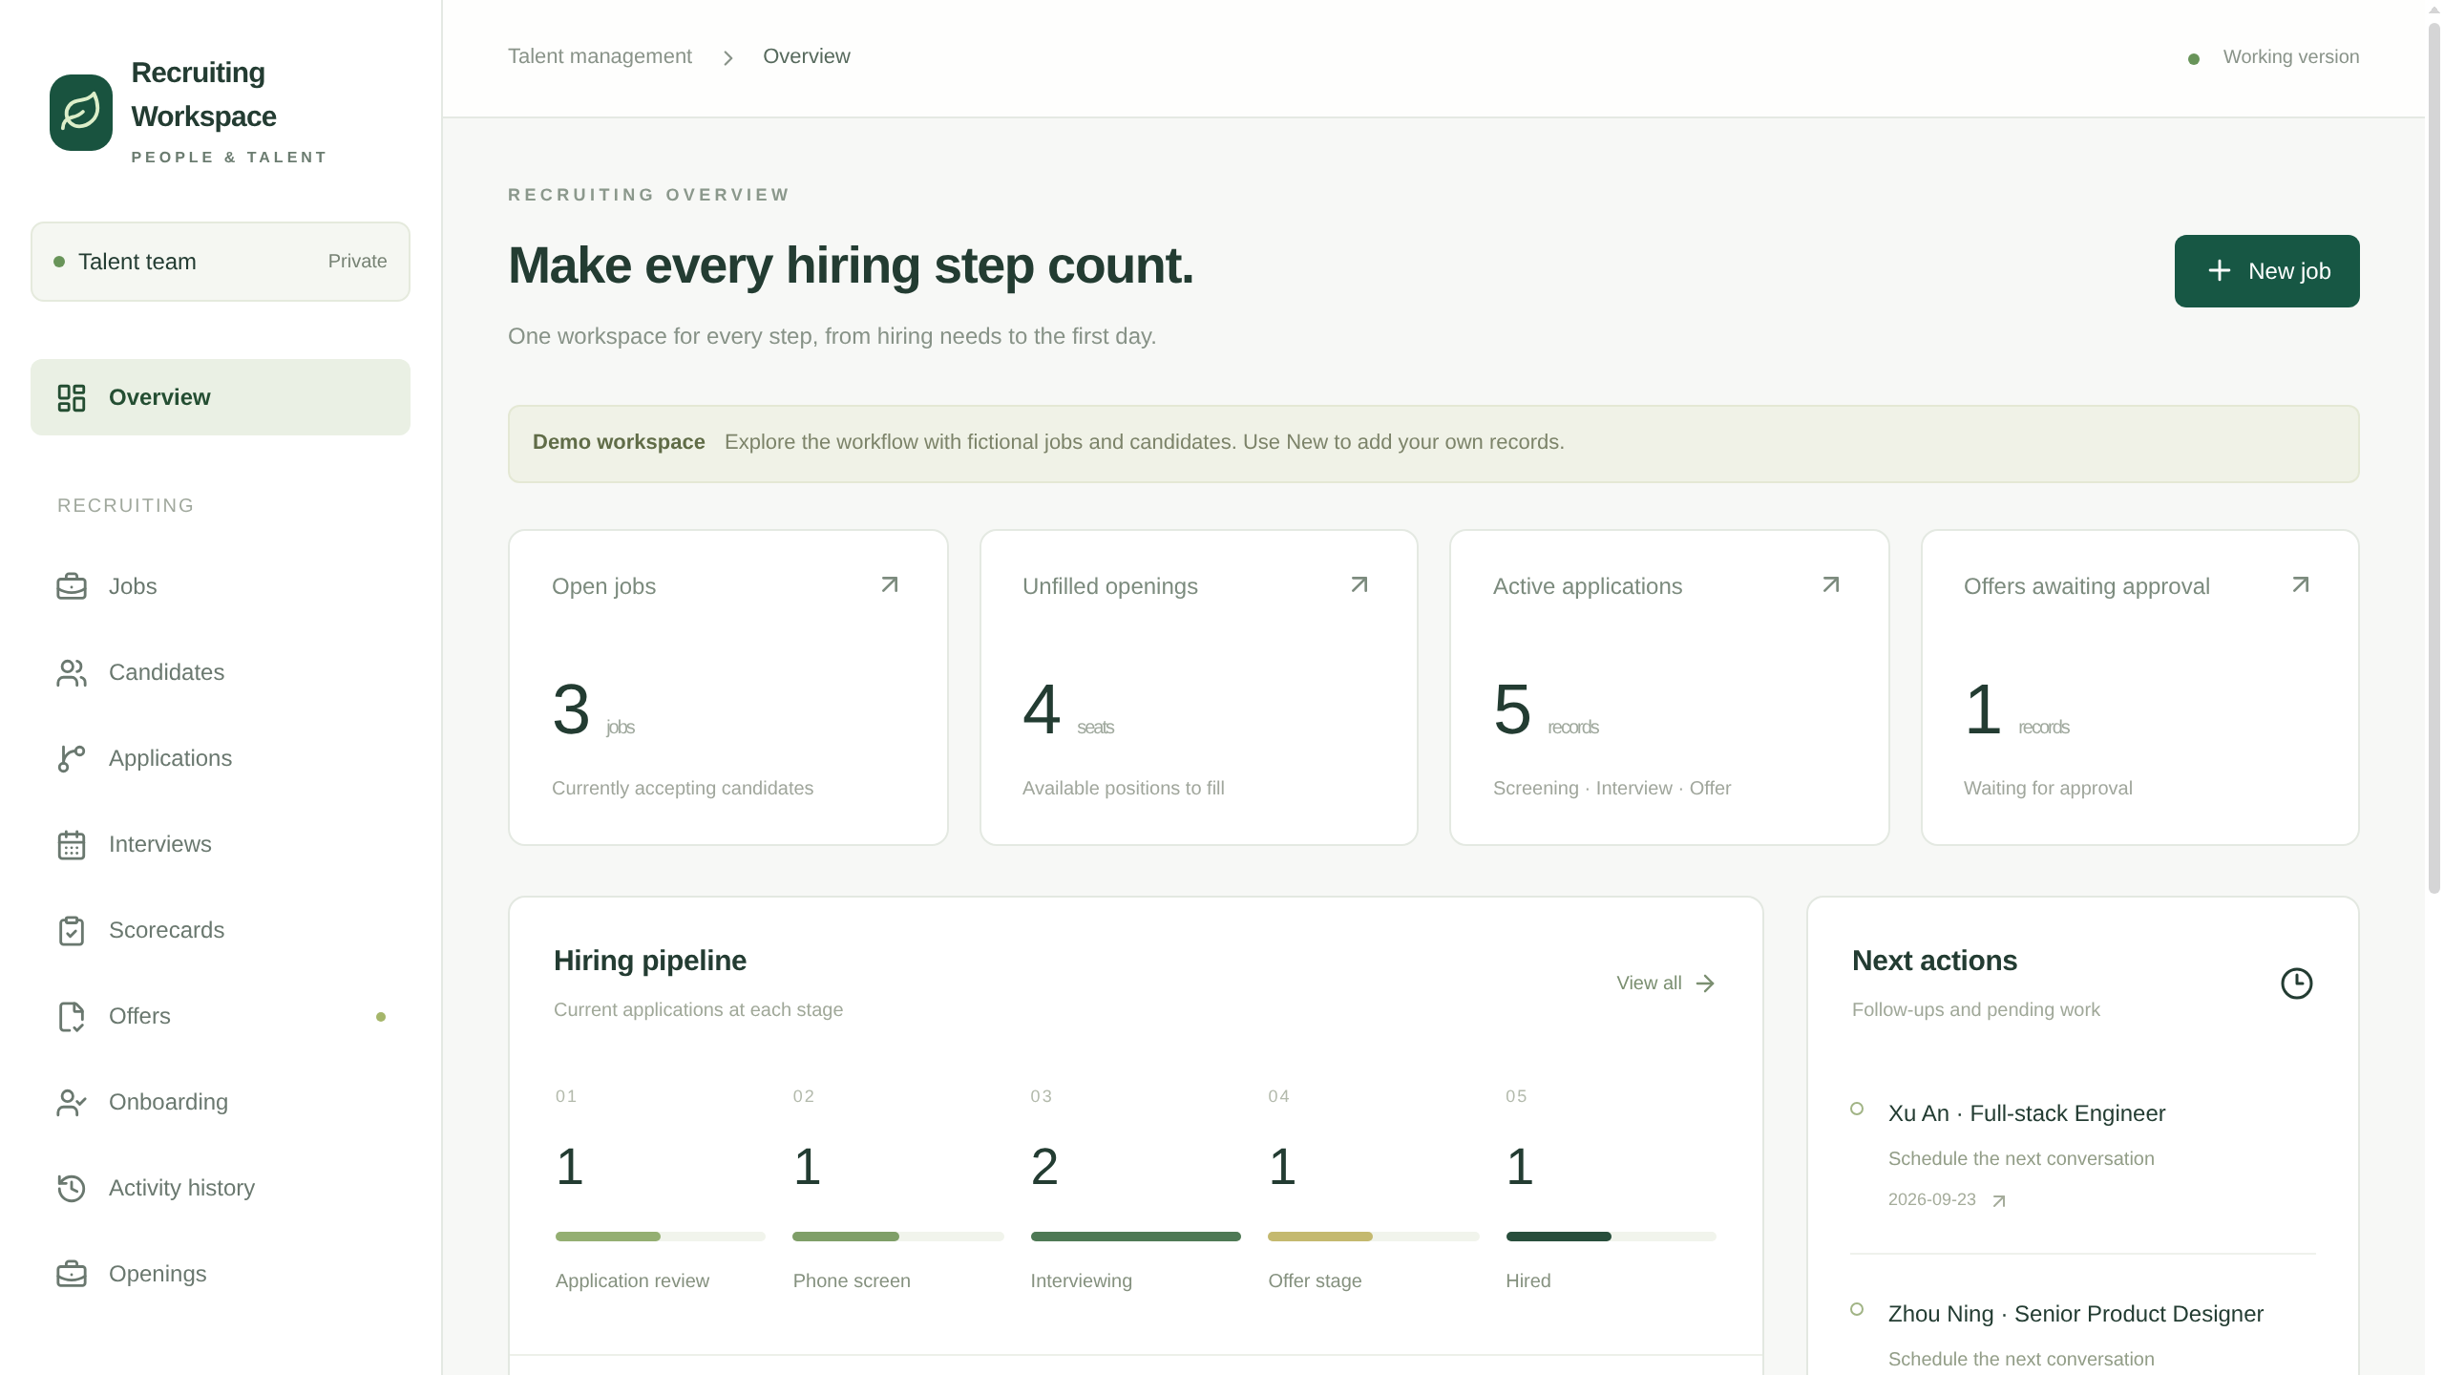The image size is (2444, 1375).
Task: Create a New job
Action: (2266, 271)
